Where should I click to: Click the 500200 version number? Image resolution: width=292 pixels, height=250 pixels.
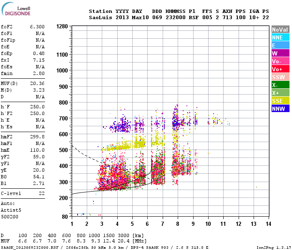click(10, 217)
